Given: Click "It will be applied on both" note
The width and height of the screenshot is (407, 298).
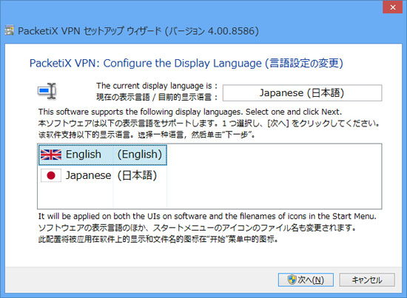Looking at the screenshot, I should coord(207,217).
